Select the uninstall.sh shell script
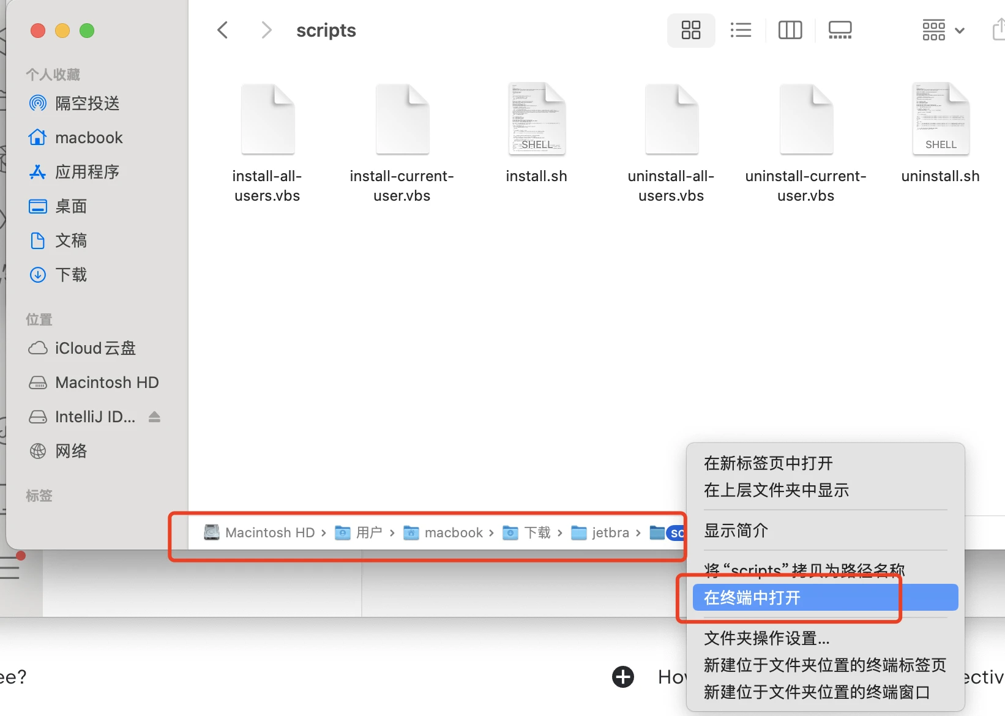This screenshot has width=1005, height=716. [x=941, y=119]
